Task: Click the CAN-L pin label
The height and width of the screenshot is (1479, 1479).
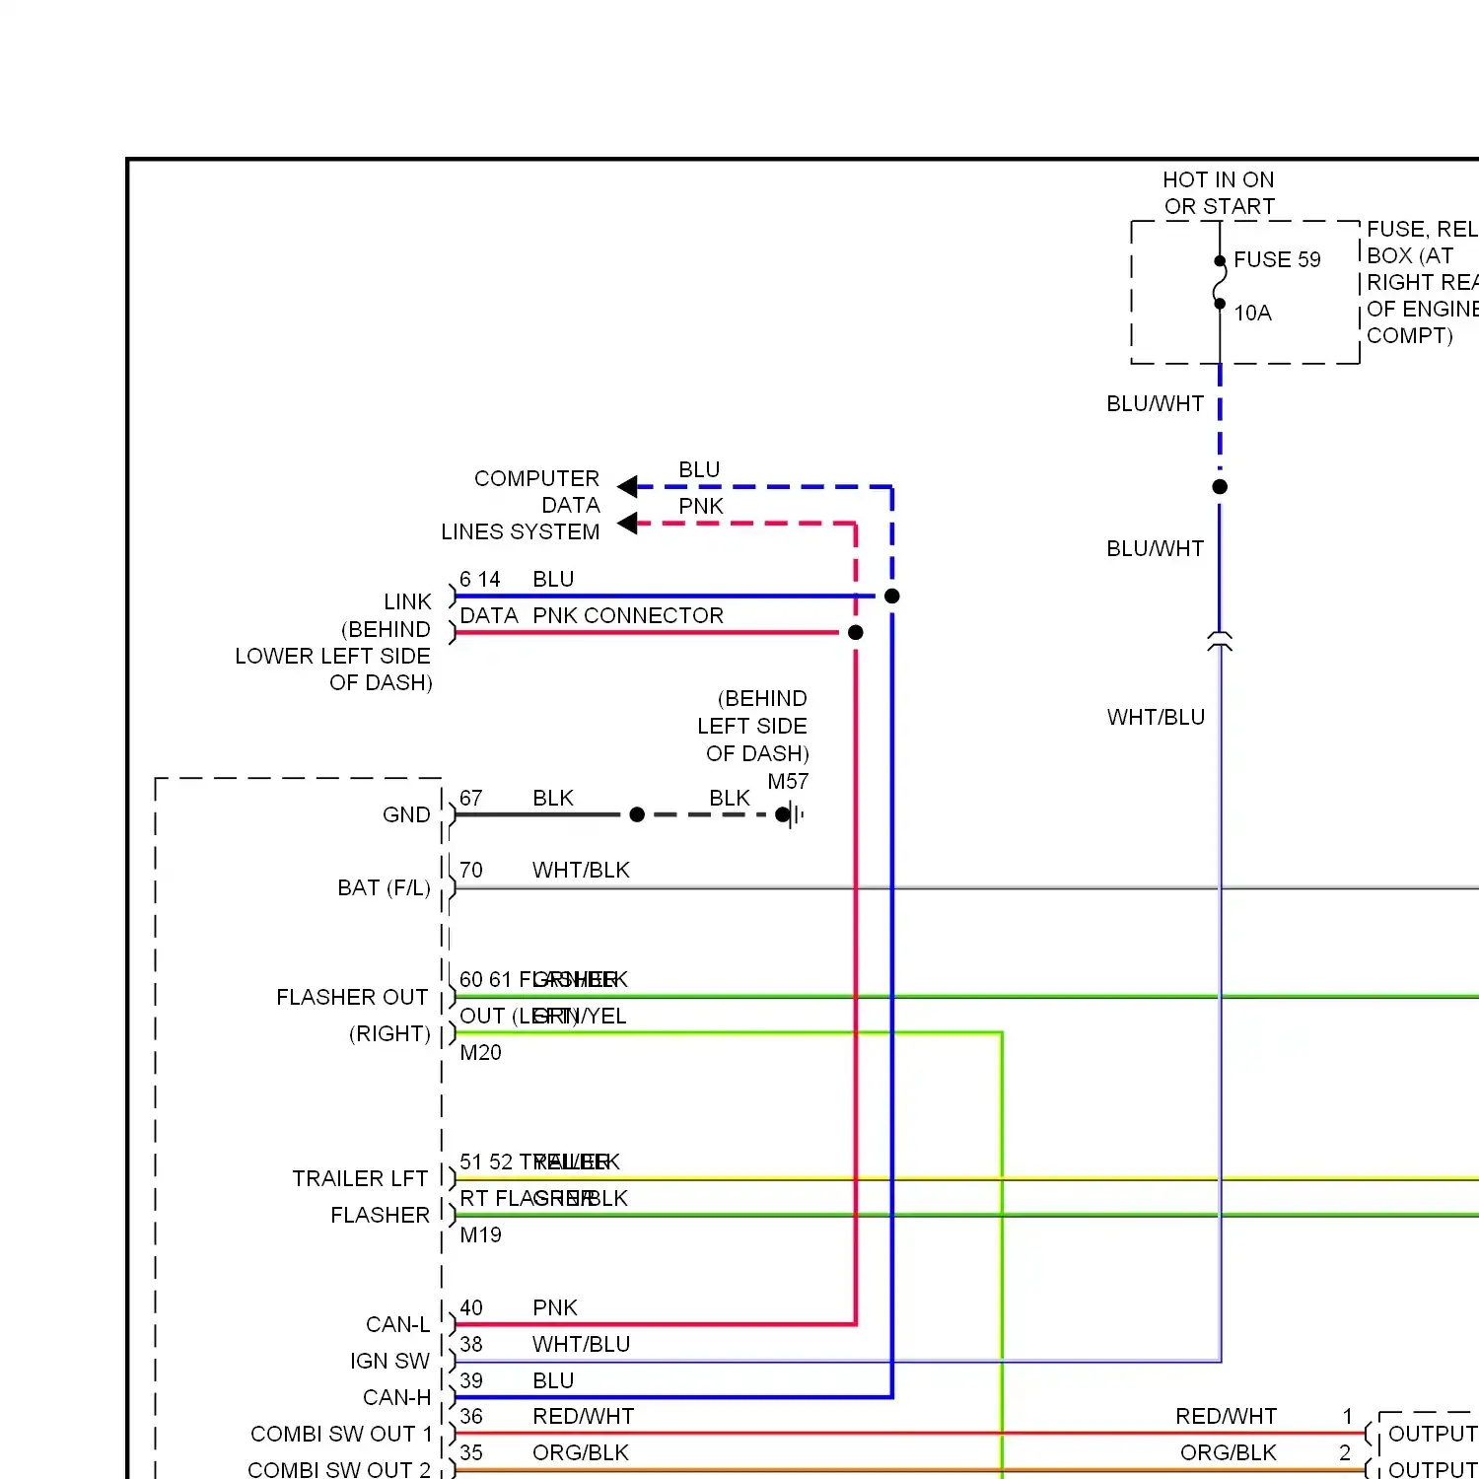Action: [x=397, y=1324]
